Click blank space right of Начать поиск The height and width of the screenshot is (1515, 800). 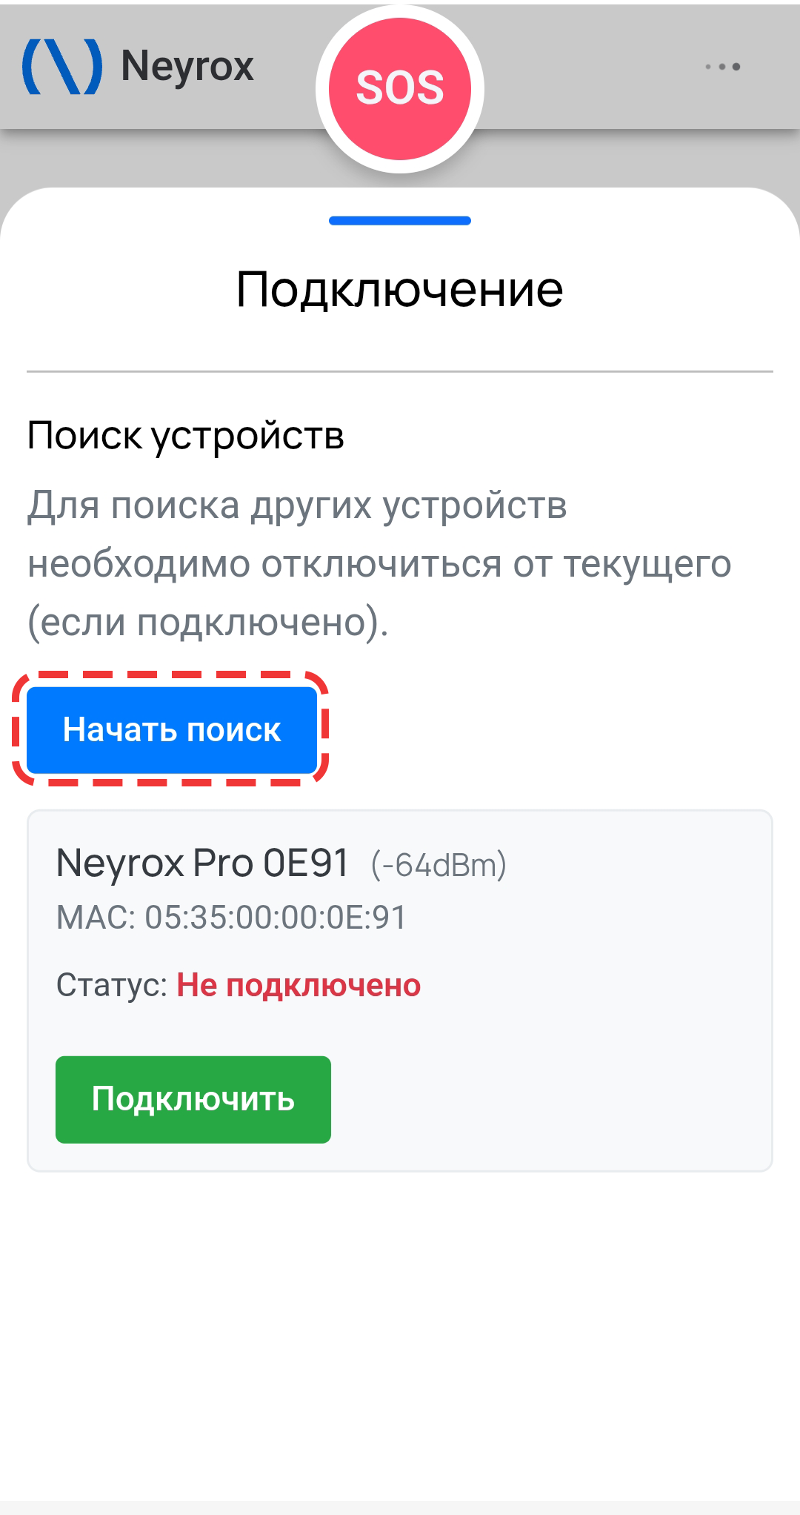tap(548, 730)
